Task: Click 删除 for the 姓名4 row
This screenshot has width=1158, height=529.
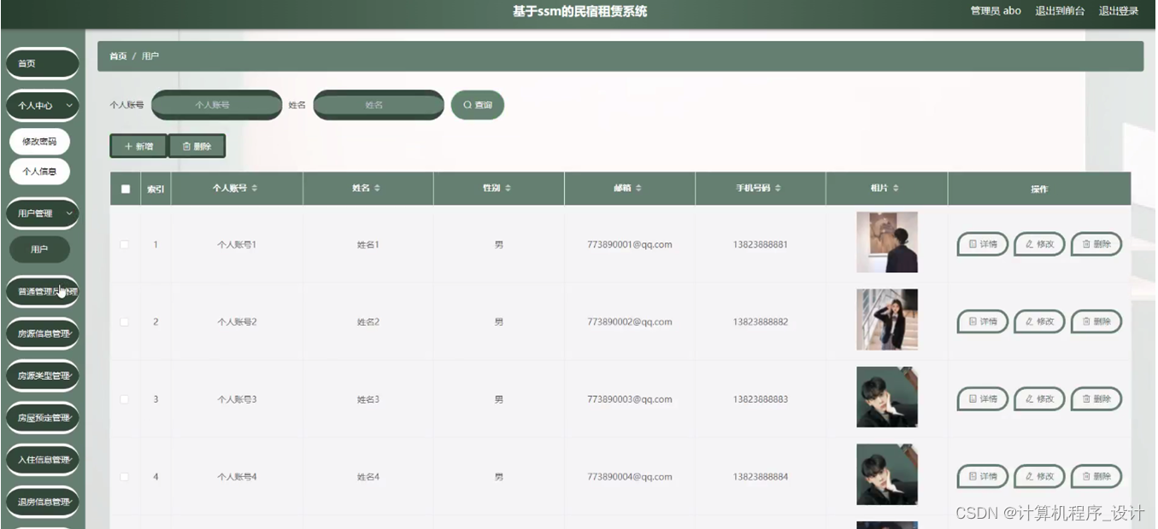Action: click(x=1096, y=476)
